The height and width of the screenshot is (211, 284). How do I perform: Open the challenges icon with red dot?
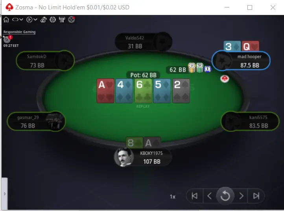tap(71, 19)
